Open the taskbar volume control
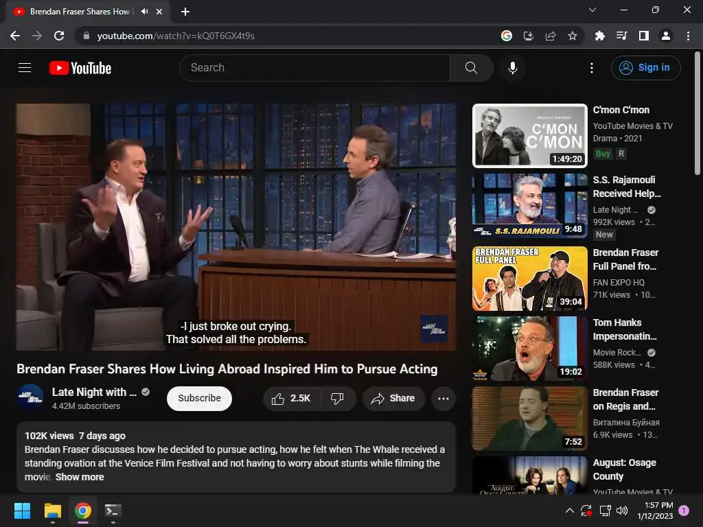Viewport: 703px width, 527px height. coord(622,511)
